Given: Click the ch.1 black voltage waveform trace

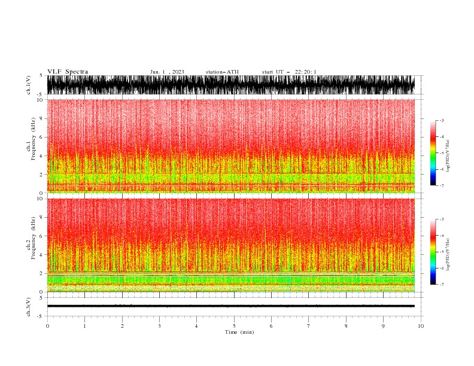Looking at the screenshot, I should [231, 85].
